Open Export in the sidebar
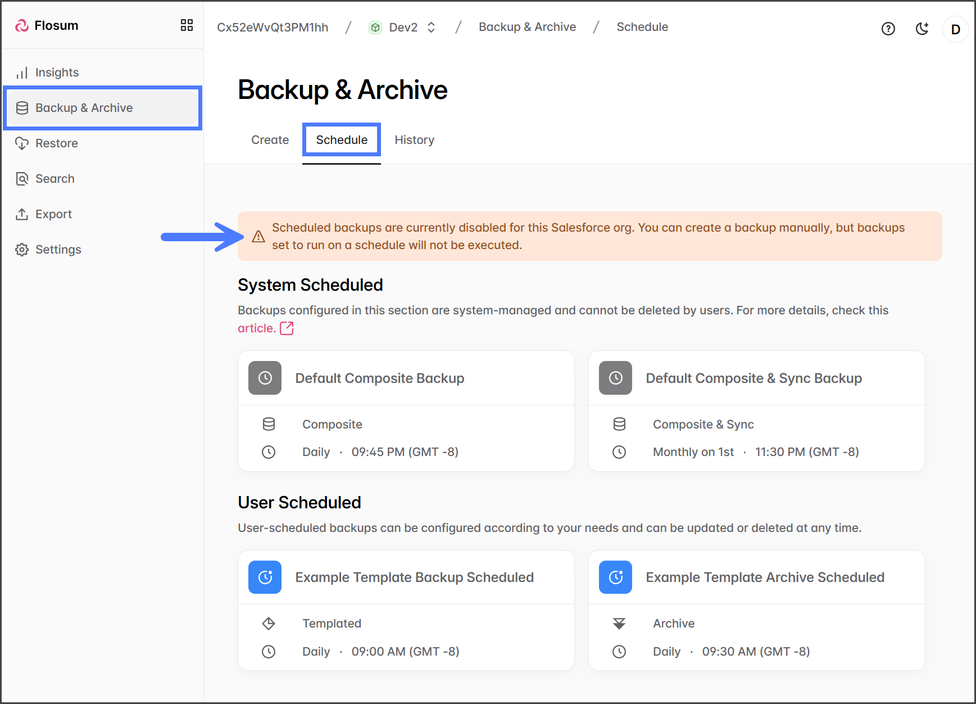 pyautogui.click(x=53, y=214)
